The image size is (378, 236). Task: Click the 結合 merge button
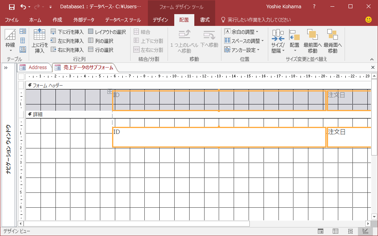pyautogui.click(x=142, y=32)
